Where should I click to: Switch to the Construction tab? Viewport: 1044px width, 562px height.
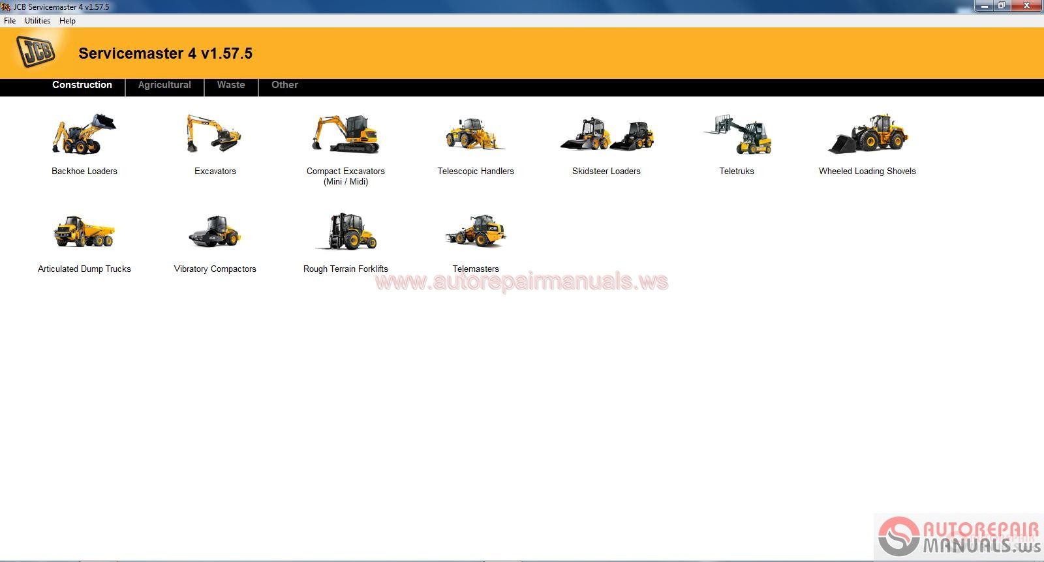point(82,85)
